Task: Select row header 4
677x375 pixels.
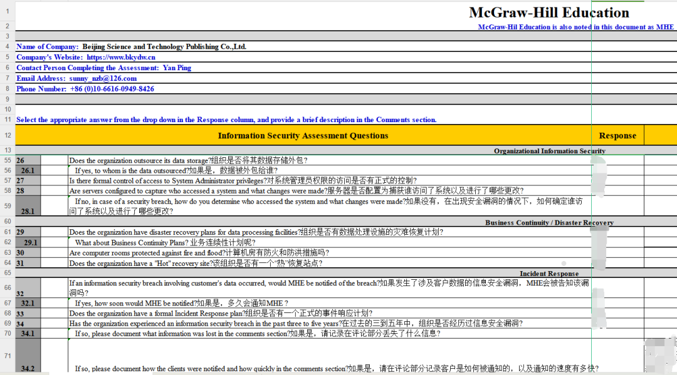Action: pyautogui.click(x=8, y=46)
